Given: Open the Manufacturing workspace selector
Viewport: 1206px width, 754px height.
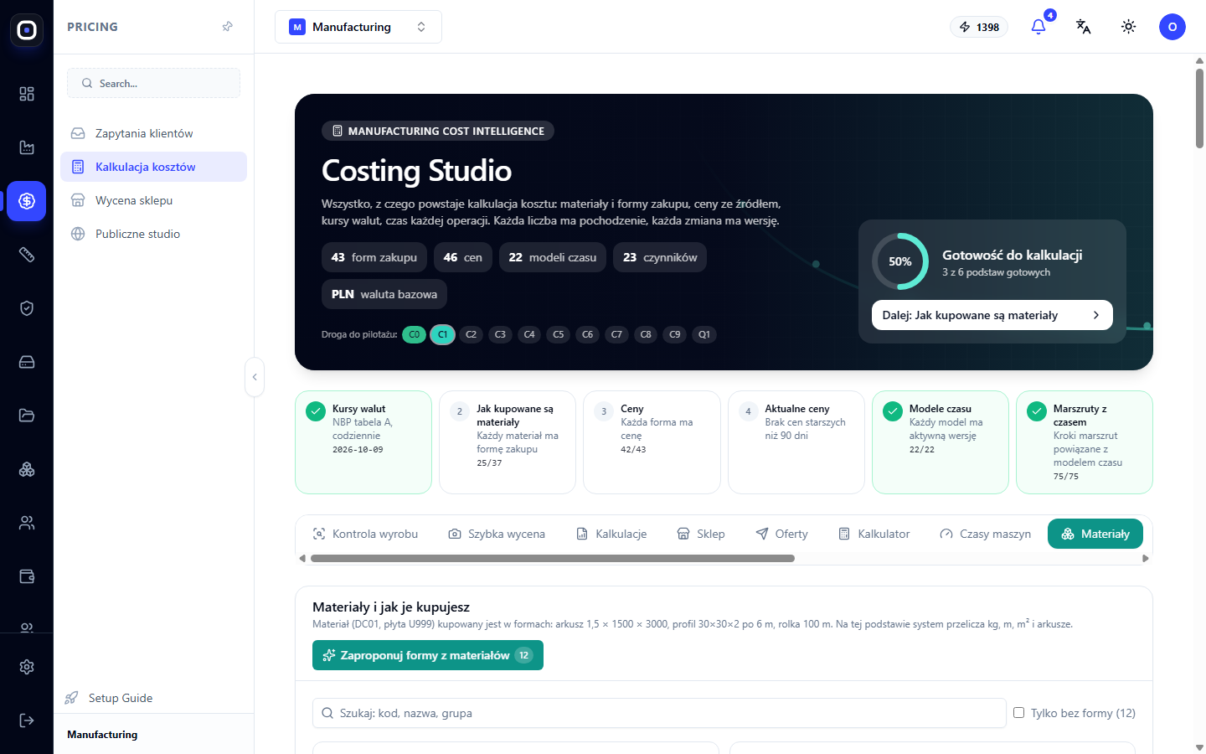Looking at the screenshot, I should tap(358, 27).
